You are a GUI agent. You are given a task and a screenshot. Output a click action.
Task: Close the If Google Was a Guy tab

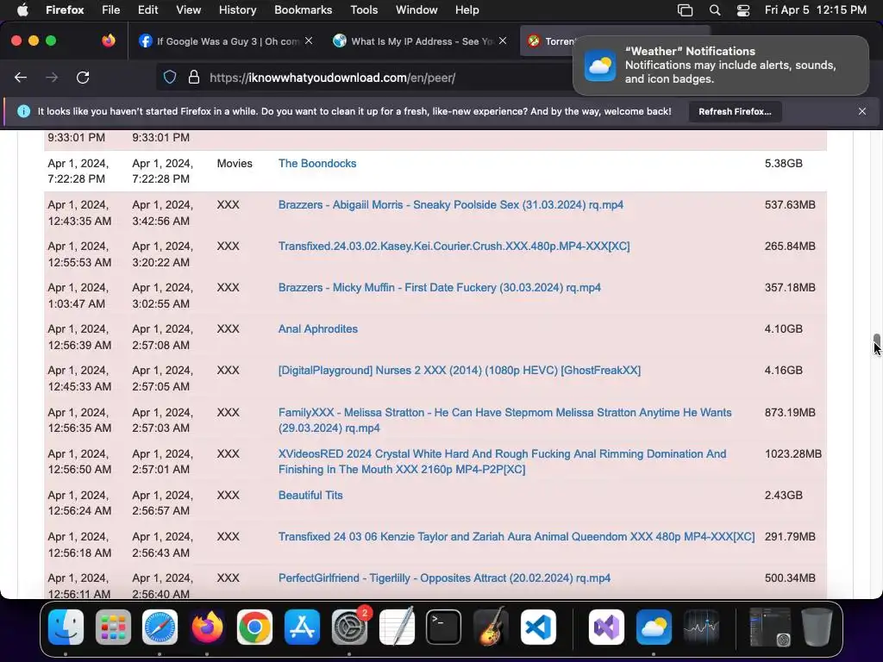(309, 41)
